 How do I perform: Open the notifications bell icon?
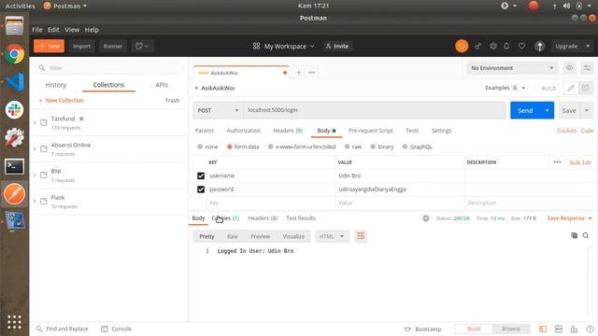[x=506, y=46]
